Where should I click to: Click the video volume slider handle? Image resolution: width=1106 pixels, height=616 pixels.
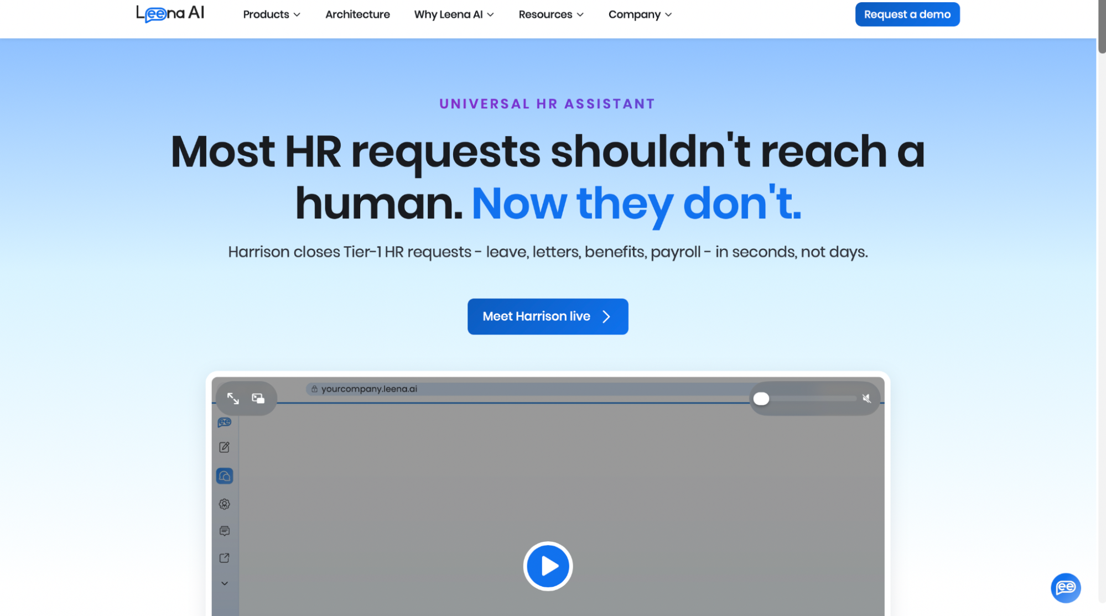click(x=761, y=399)
